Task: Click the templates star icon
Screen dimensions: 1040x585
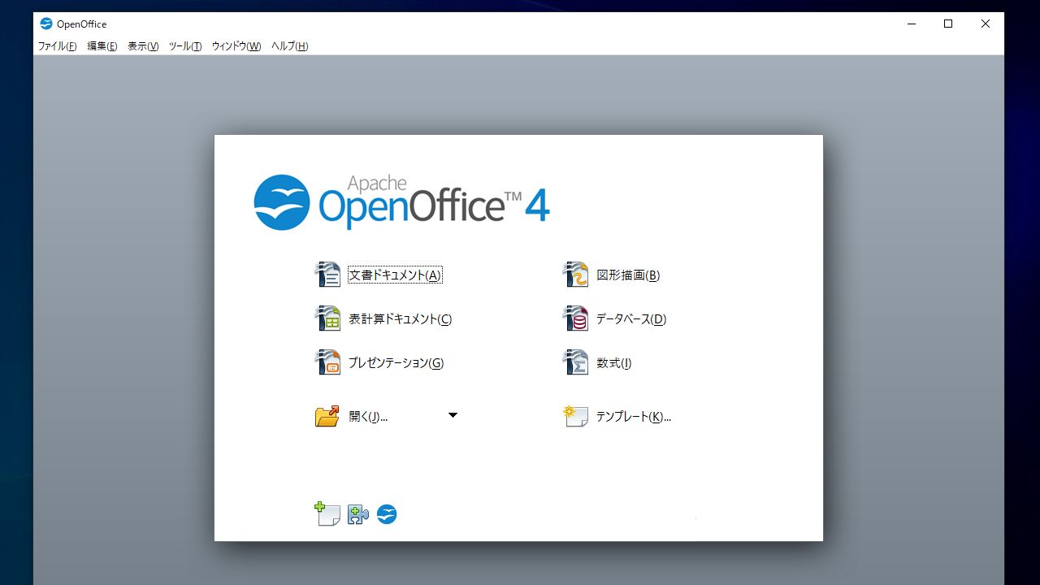Action: (575, 416)
